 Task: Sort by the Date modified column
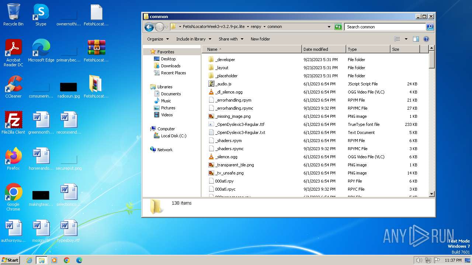point(324,49)
